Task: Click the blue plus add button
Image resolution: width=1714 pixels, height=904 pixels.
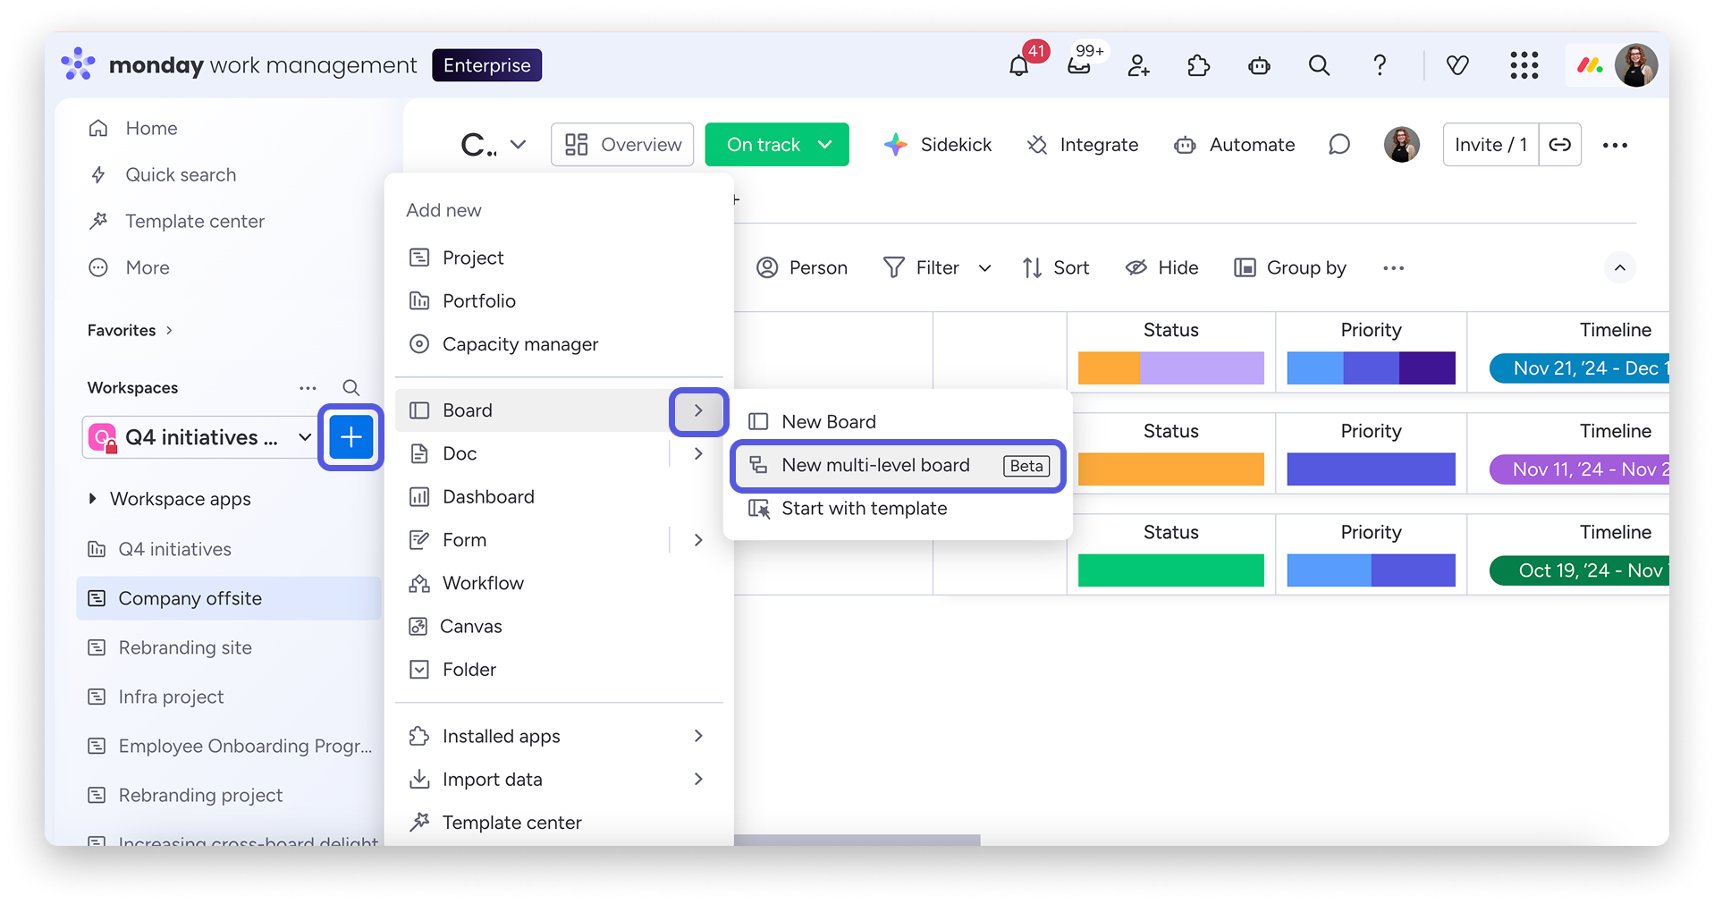Action: click(x=350, y=437)
